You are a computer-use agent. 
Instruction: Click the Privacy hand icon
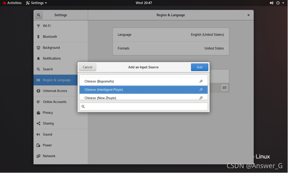[38, 113]
